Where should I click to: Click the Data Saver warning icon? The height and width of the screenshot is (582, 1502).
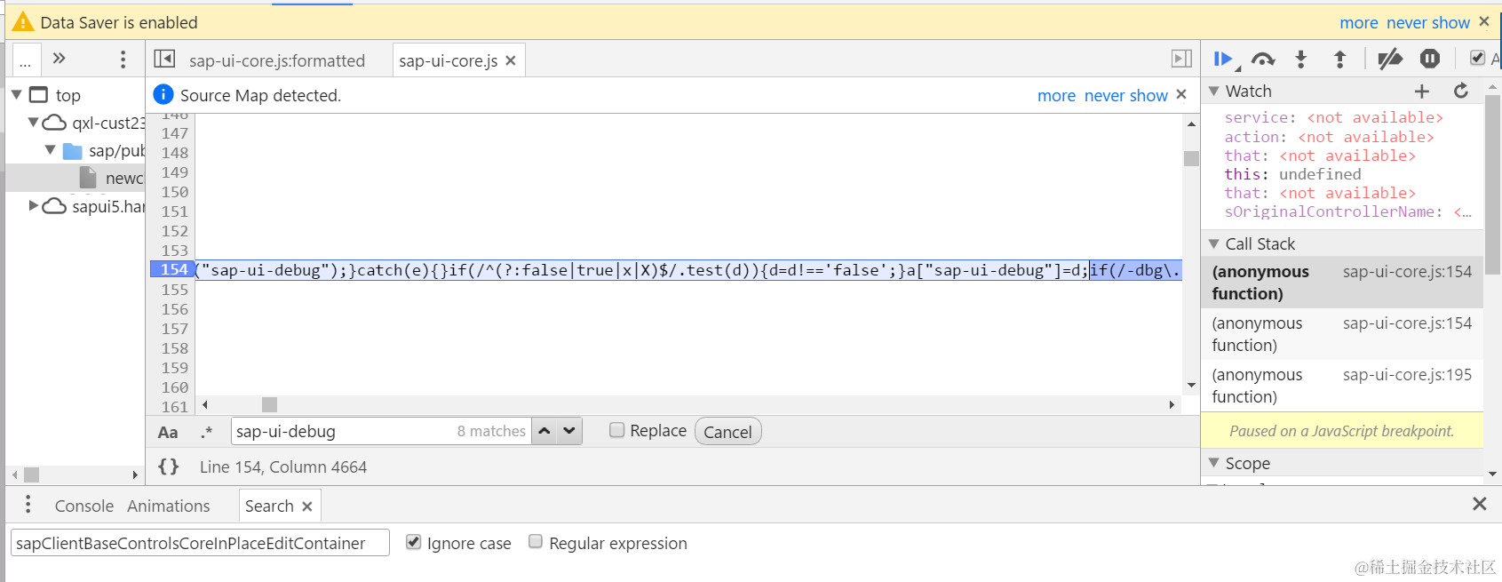click(23, 21)
